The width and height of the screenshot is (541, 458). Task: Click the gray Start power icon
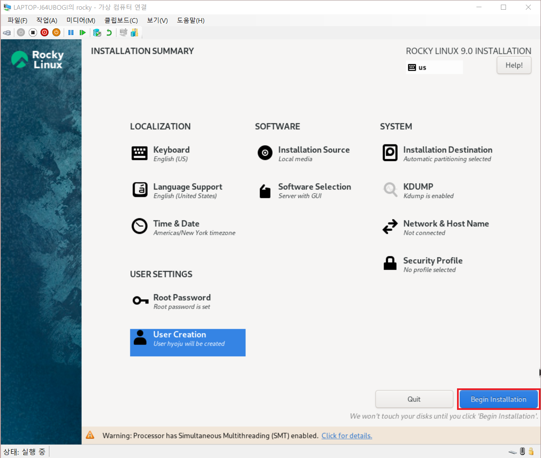pyautogui.click(x=21, y=33)
